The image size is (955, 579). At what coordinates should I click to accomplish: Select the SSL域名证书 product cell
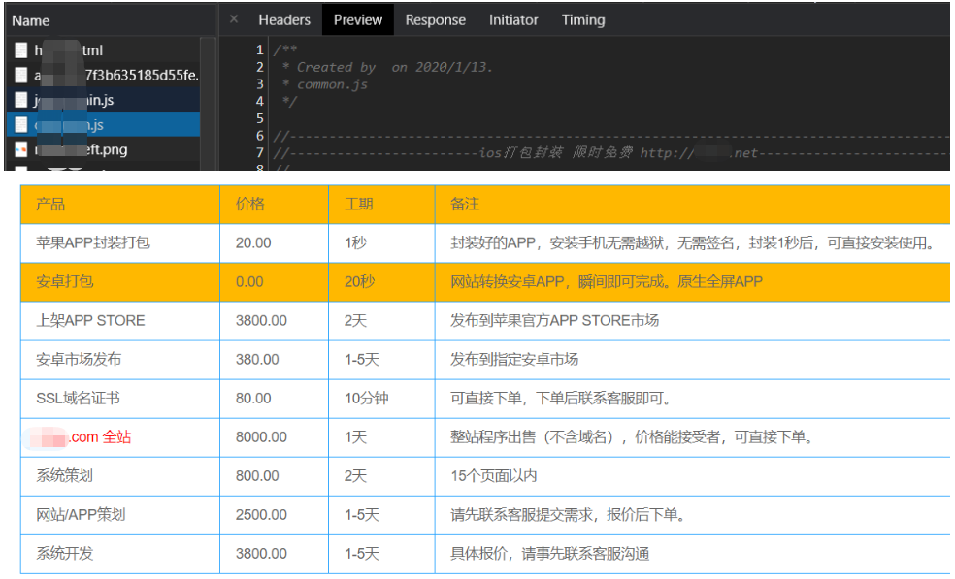click(120, 399)
